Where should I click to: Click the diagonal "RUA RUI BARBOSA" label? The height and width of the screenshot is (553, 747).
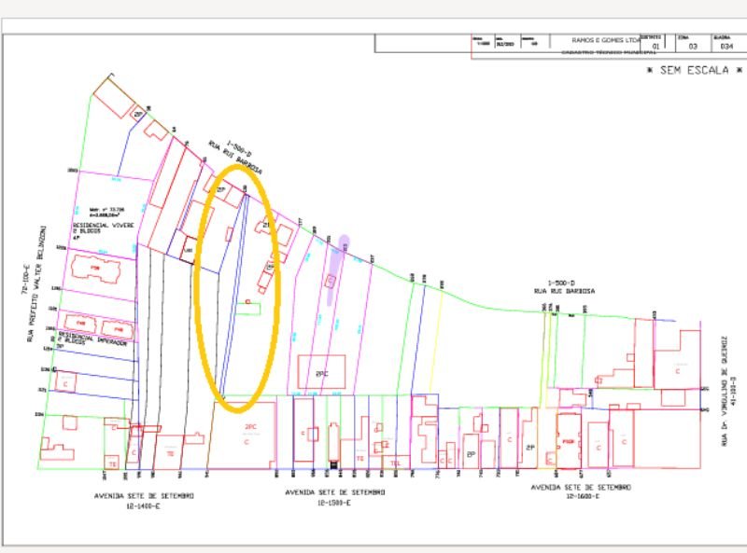[235, 158]
